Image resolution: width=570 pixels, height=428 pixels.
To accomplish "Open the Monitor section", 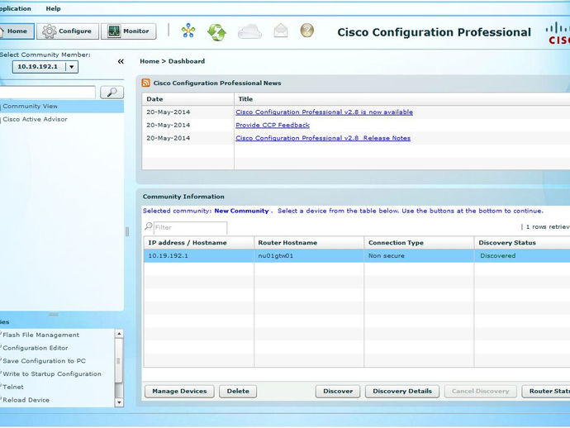I will (x=129, y=31).
